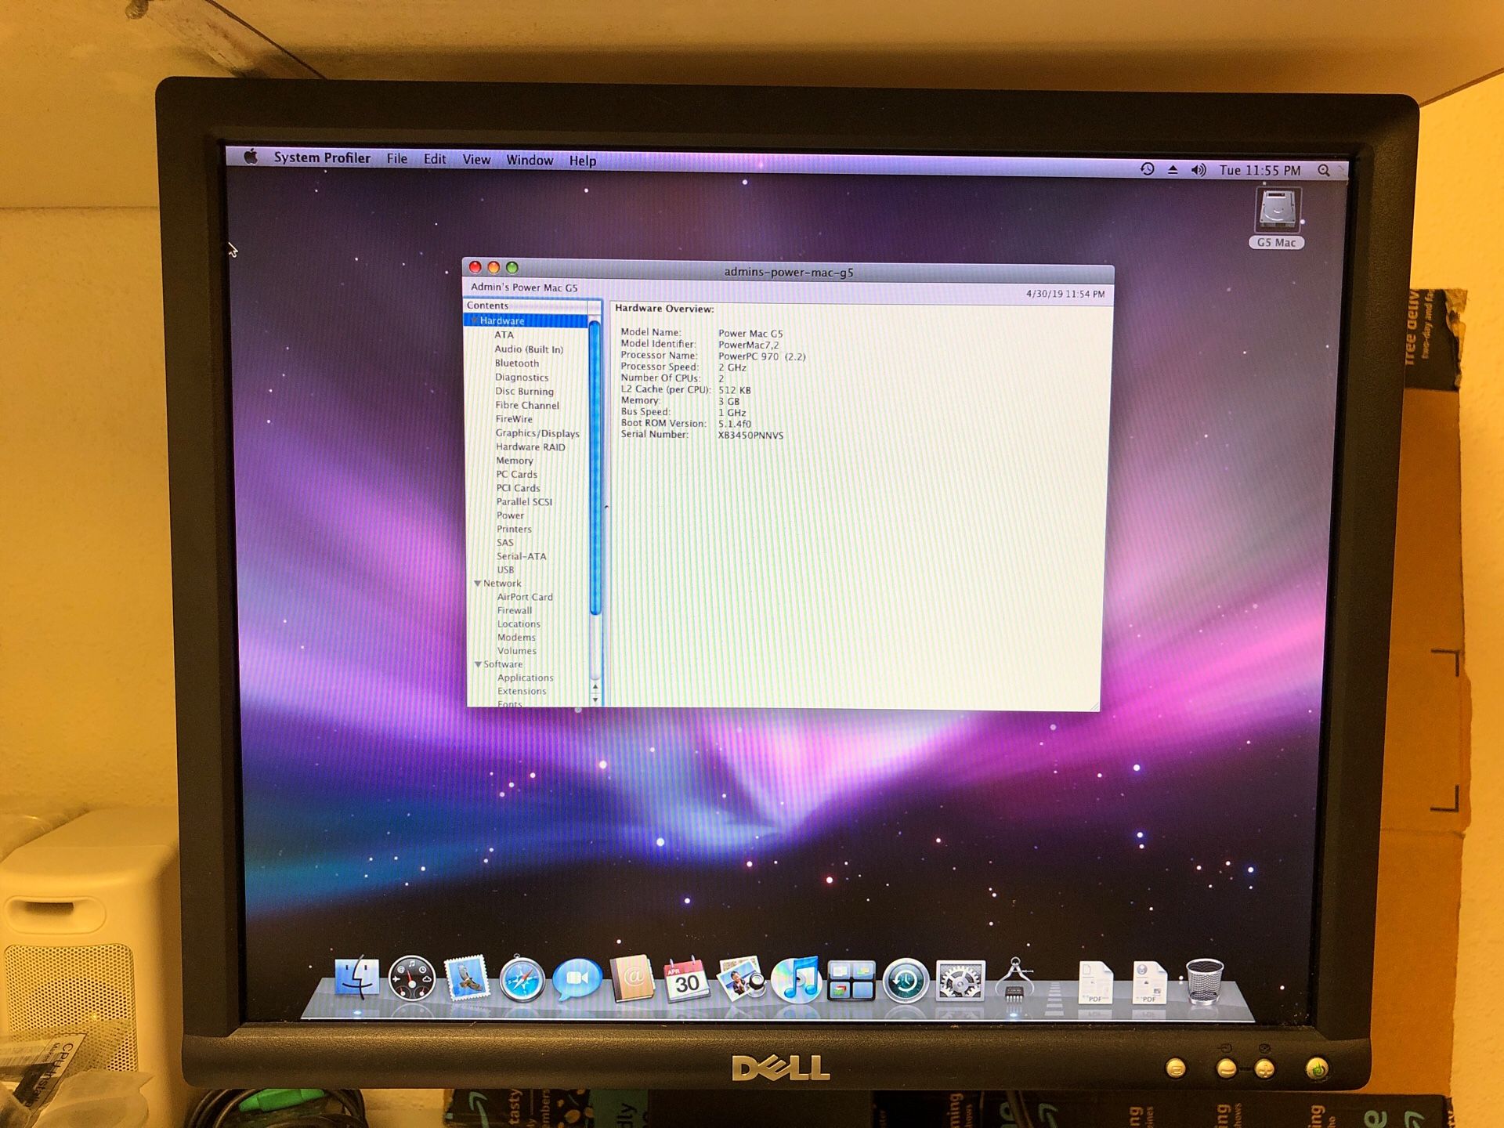Select ATA in Contents list
This screenshot has height=1128, width=1504.
(x=504, y=334)
